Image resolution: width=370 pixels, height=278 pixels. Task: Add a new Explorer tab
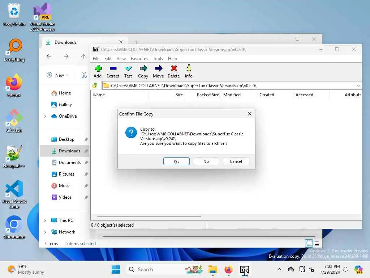coord(137,42)
